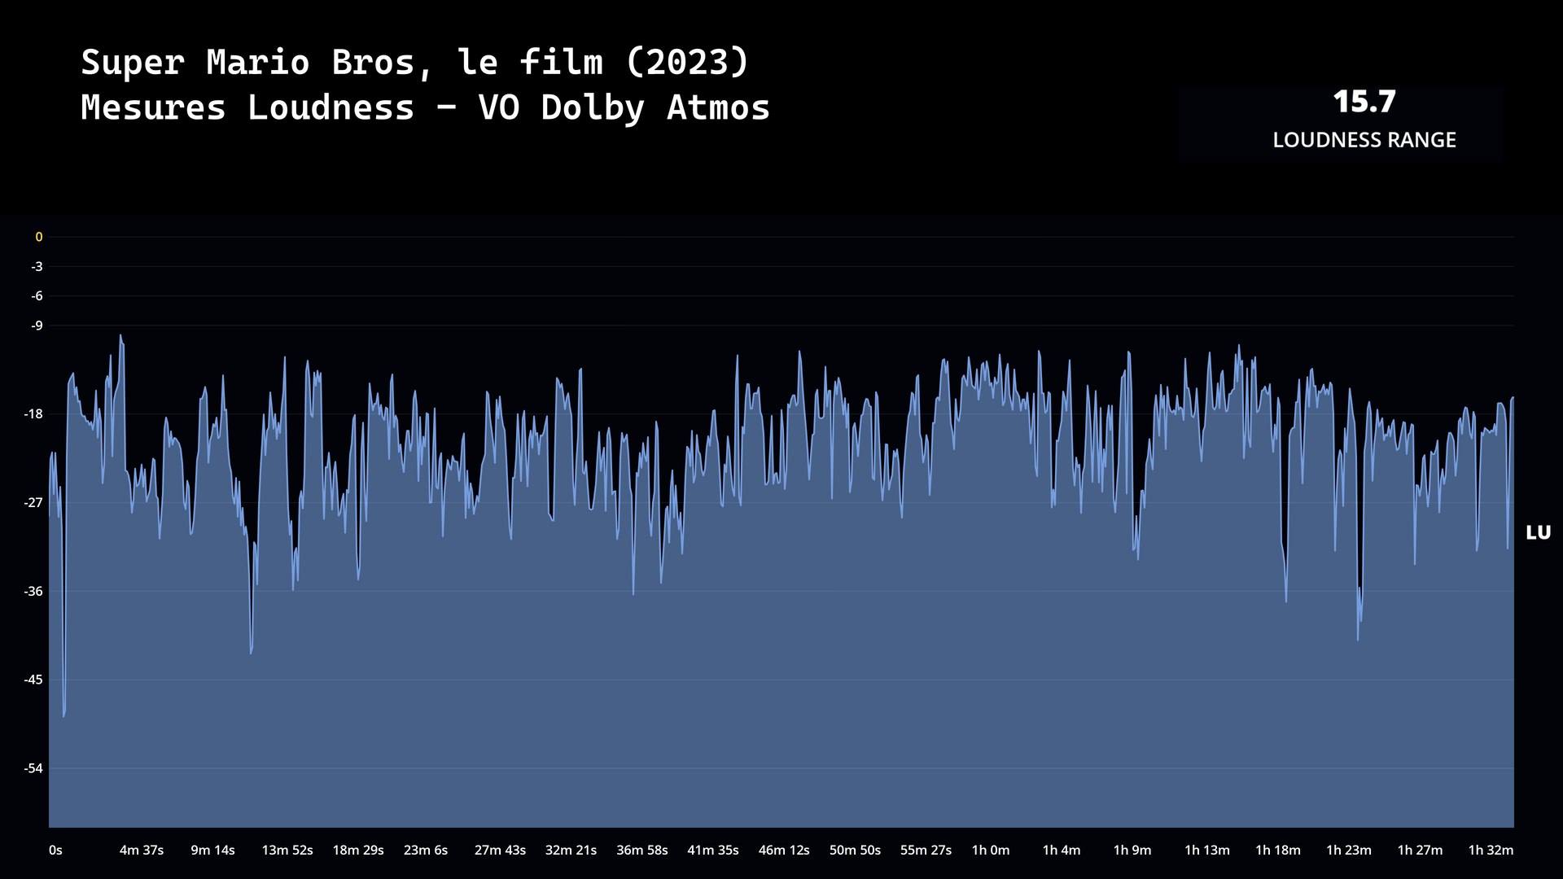The height and width of the screenshot is (879, 1563).
Task: Click the yellow 0 level axis label
Action: pos(38,237)
